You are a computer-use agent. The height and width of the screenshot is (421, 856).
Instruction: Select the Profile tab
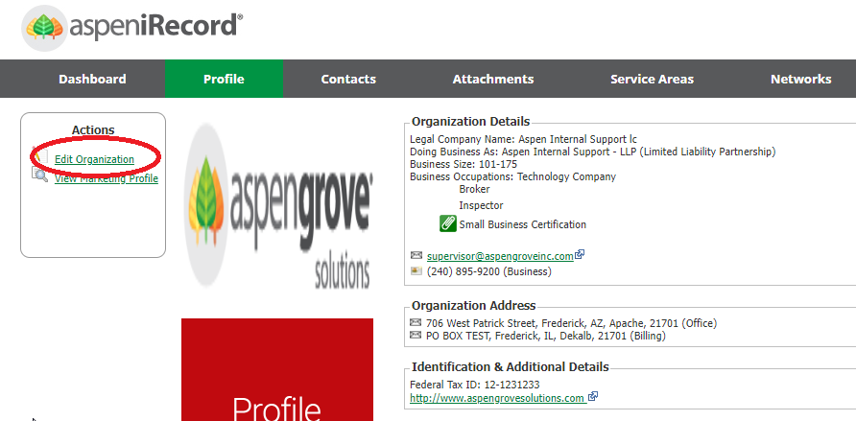pyautogui.click(x=224, y=79)
